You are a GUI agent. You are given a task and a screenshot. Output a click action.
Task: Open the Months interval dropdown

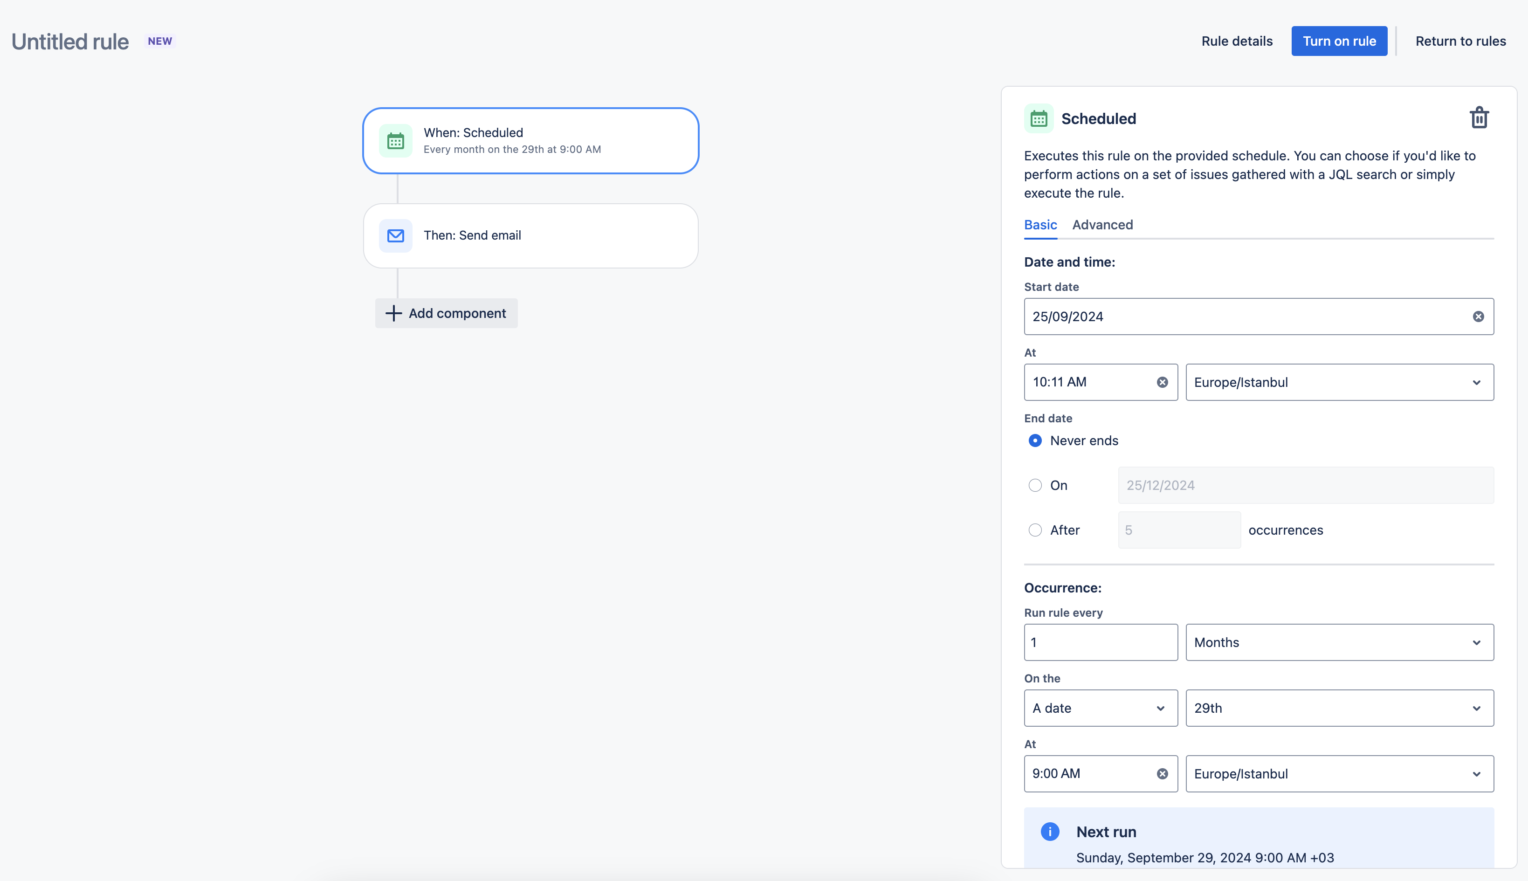[1339, 642]
